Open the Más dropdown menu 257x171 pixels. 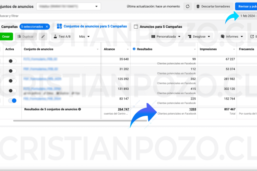(x=84, y=36)
